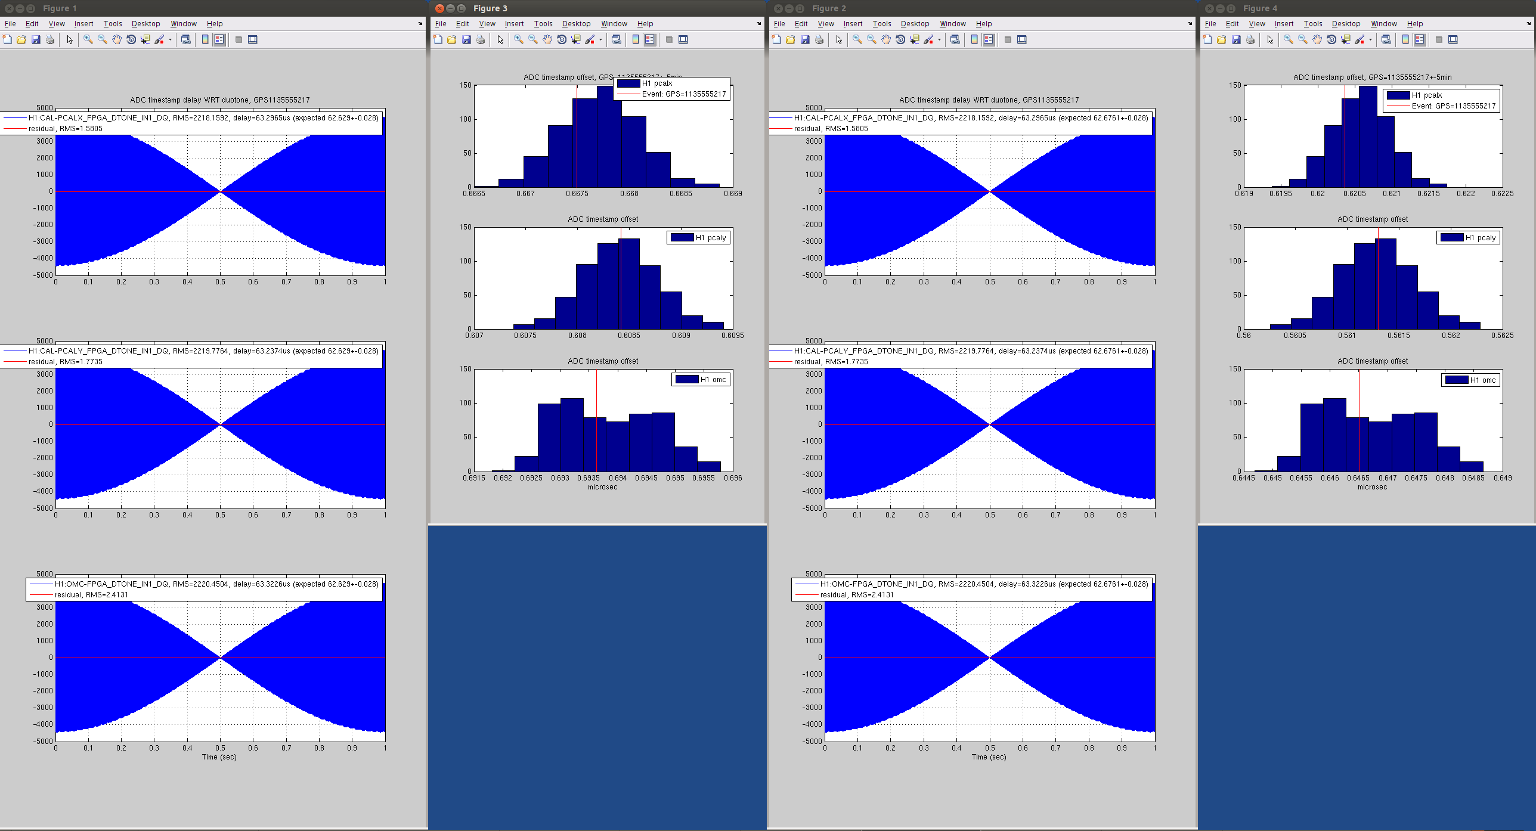Screen dimensions: 1536x831
Task: Toggle Insert Colorbar in Figure 1 toolbar
Action: [x=205, y=39]
